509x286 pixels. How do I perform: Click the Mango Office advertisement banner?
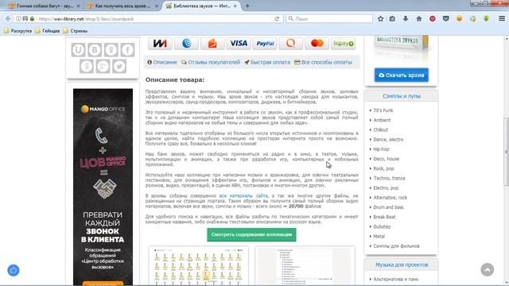click(103, 187)
